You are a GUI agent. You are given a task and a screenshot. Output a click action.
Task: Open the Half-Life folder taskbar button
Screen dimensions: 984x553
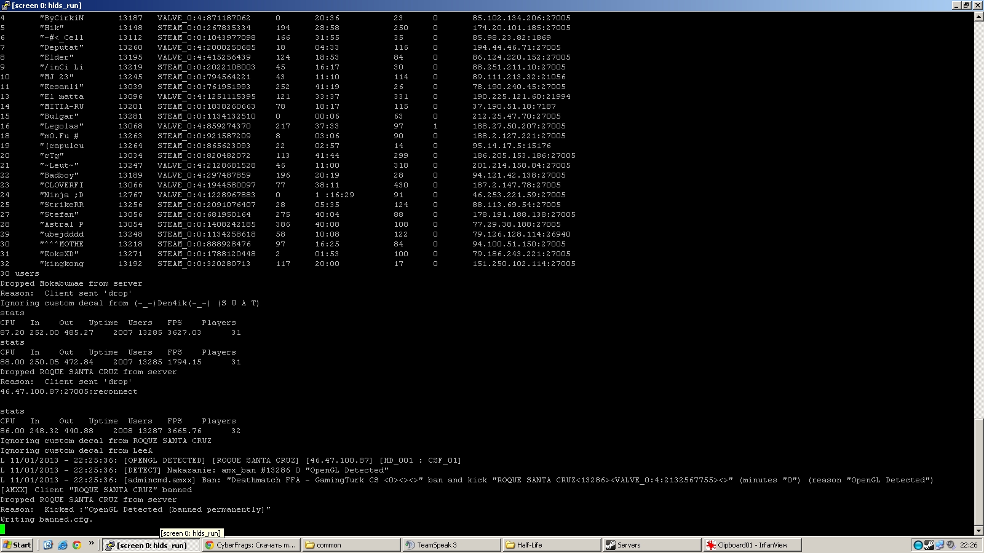(x=551, y=545)
